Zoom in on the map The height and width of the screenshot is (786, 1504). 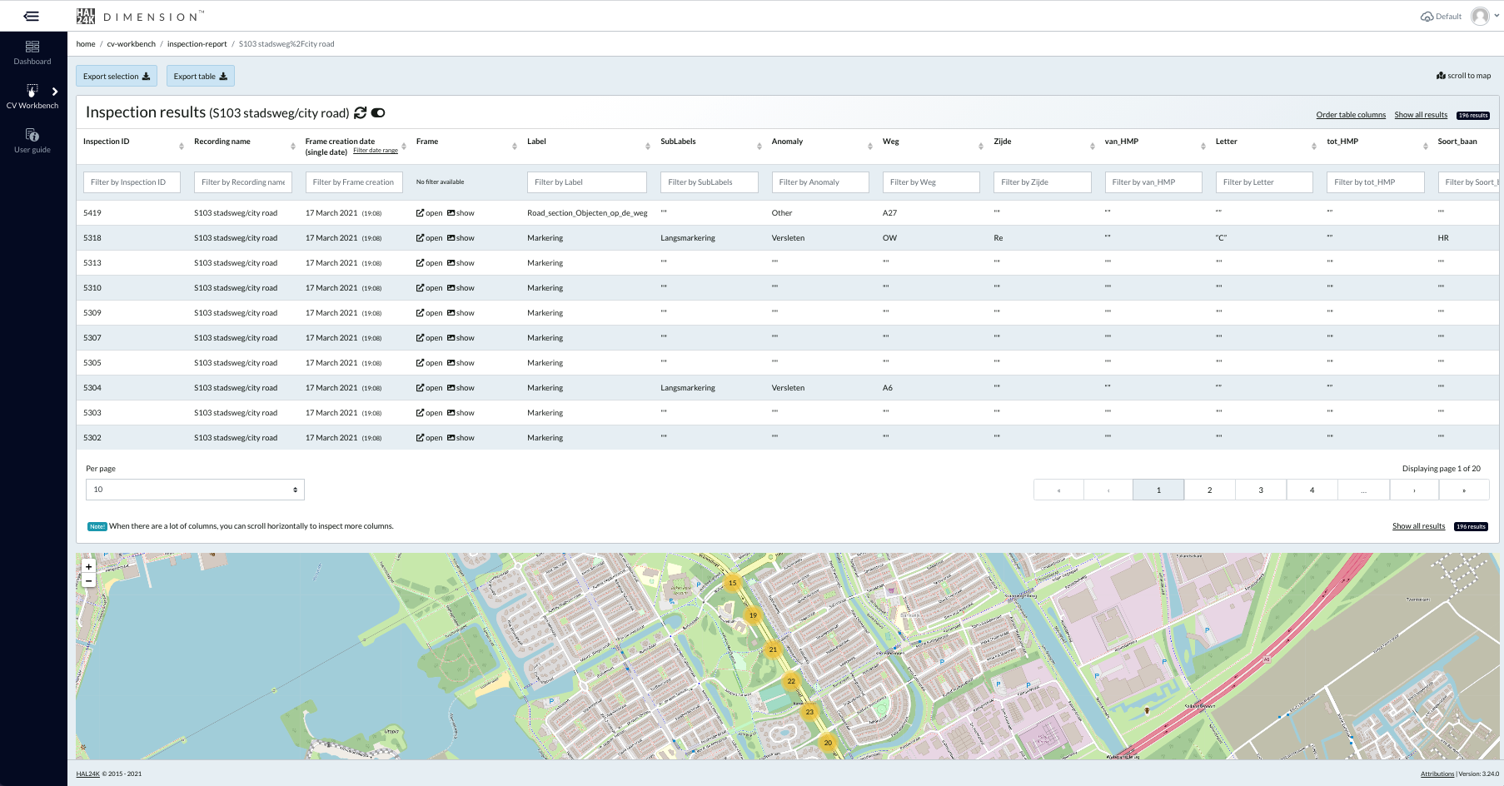(88, 566)
